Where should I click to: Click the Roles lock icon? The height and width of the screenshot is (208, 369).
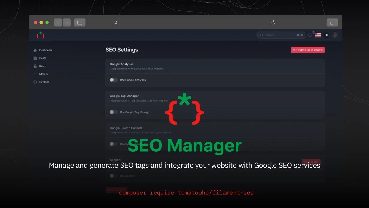click(x=35, y=66)
